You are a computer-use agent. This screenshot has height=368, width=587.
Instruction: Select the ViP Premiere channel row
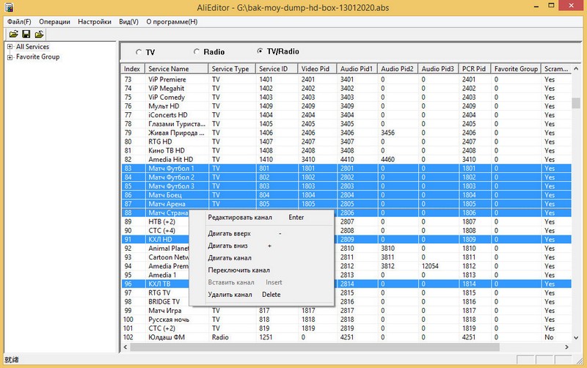pos(346,79)
